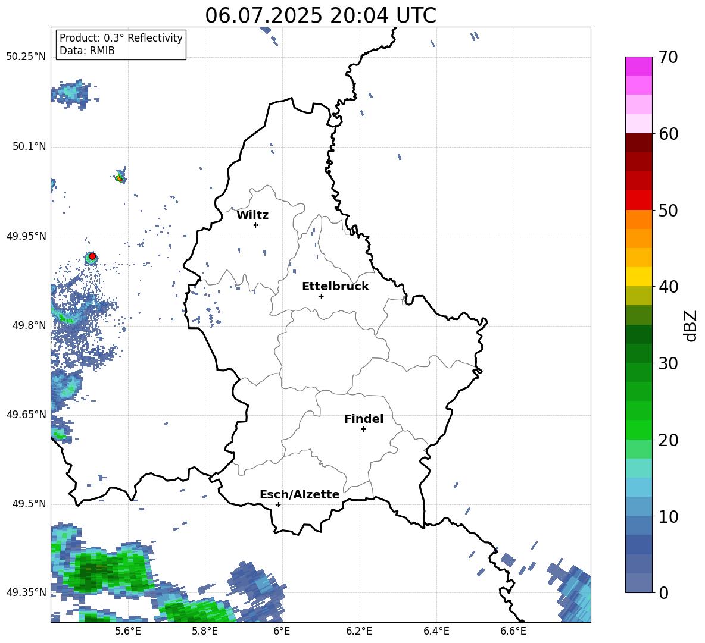Click the Wiltz city label
This screenshot has height=643, width=705.
(252, 215)
